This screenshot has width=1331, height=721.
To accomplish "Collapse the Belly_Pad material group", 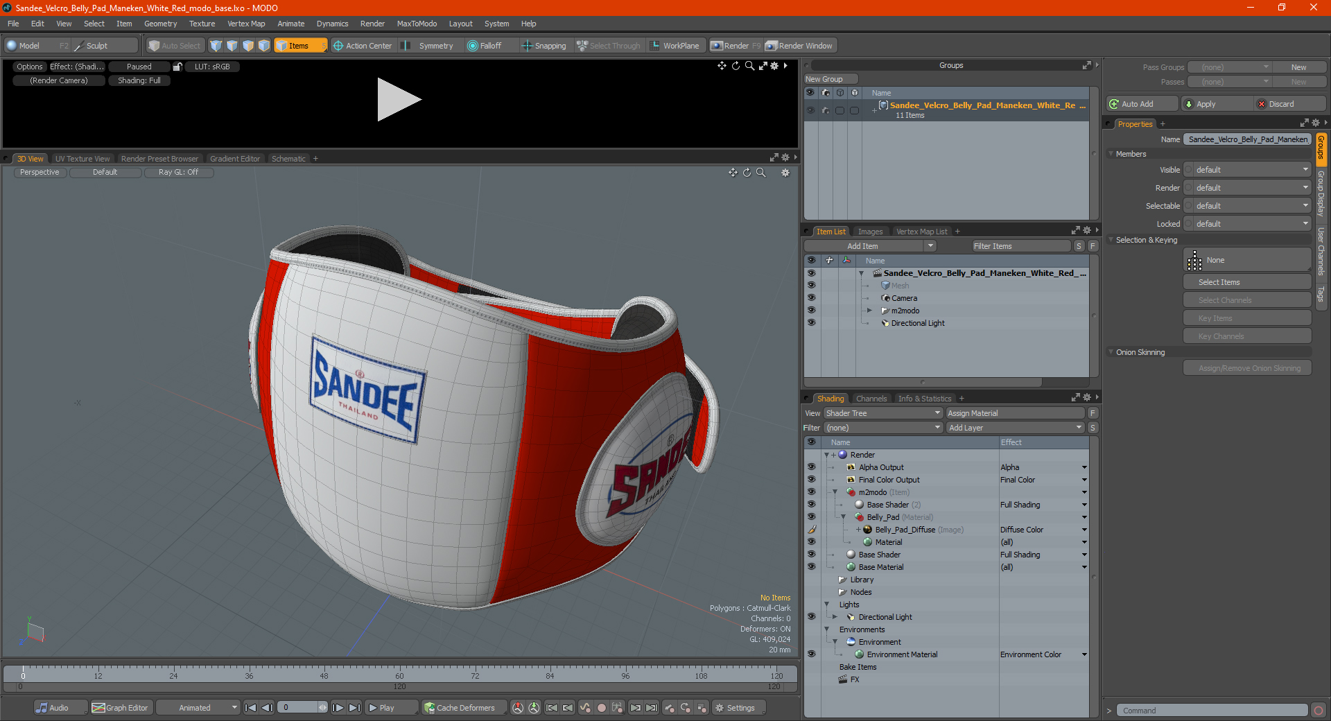I will coord(844,517).
